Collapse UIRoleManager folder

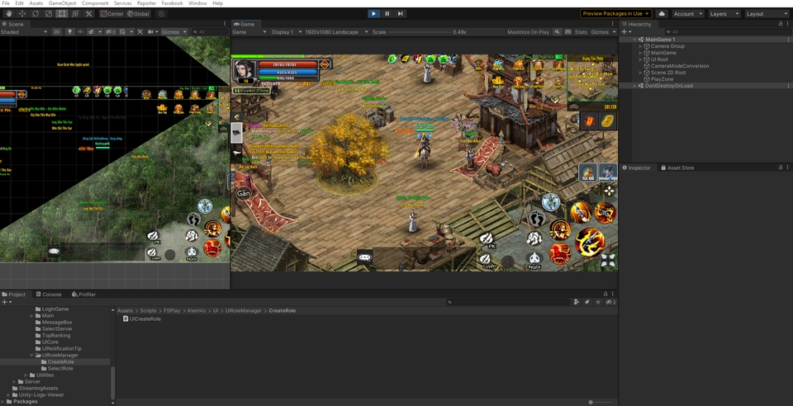(31, 355)
